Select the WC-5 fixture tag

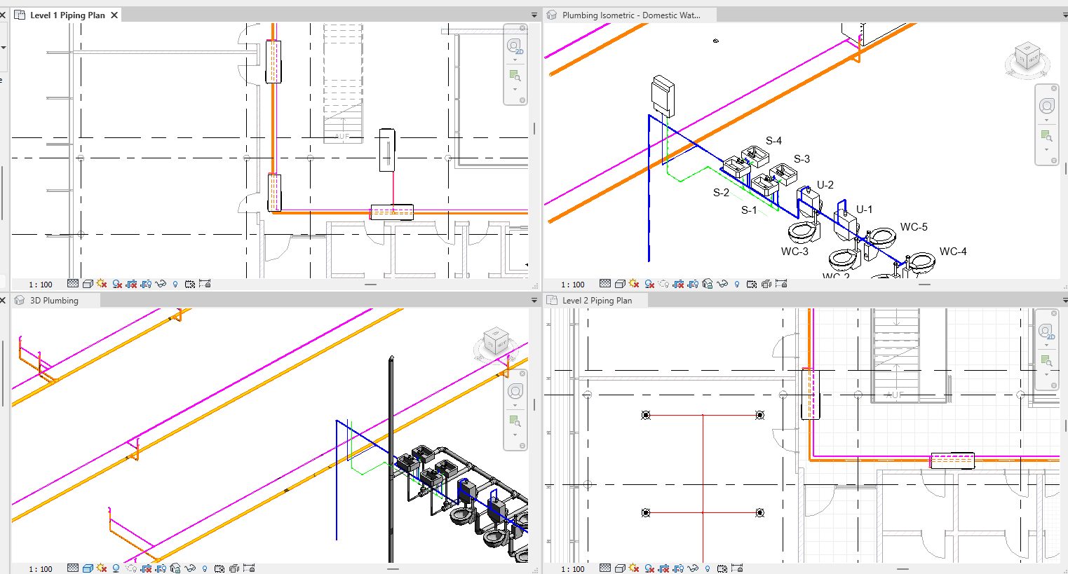(914, 227)
